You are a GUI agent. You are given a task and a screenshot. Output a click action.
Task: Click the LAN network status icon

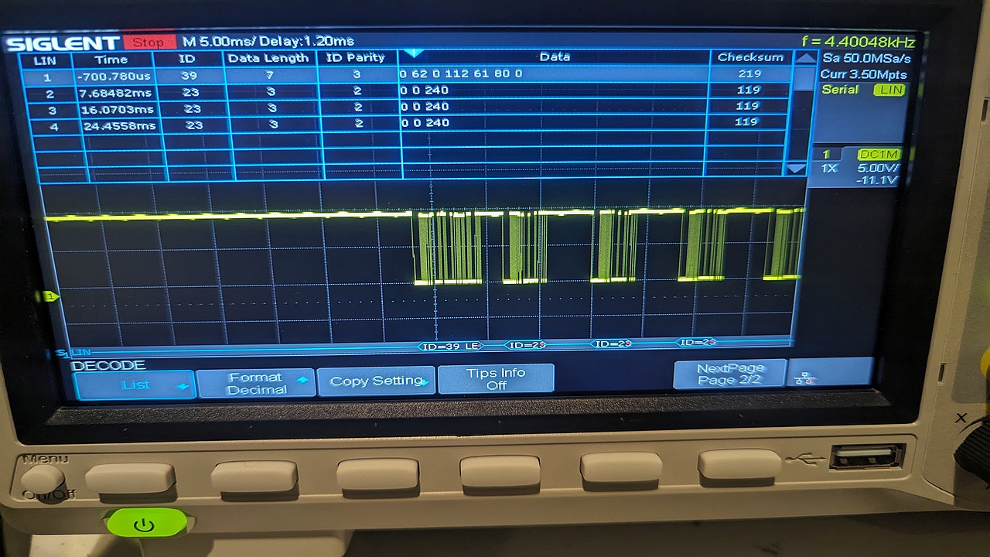(805, 378)
